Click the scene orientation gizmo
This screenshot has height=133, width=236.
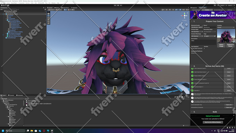pos(184,16)
